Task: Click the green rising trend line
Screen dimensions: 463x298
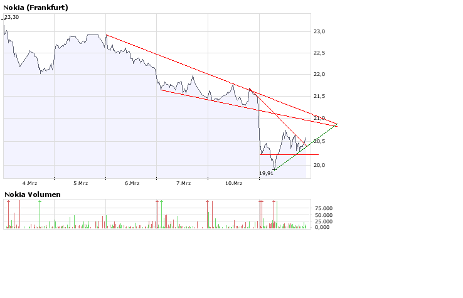Action: point(306,147)
